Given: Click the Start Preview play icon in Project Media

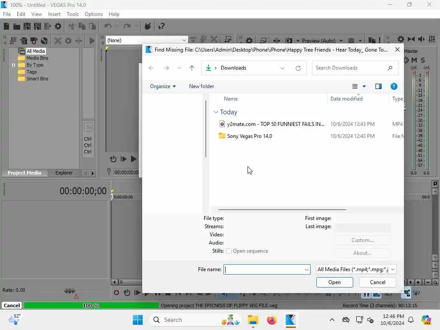Looking at the screenshot, I should 92,41.
